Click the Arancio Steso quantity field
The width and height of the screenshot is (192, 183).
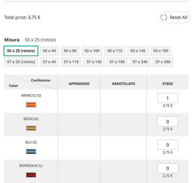(x=168, y=98)
